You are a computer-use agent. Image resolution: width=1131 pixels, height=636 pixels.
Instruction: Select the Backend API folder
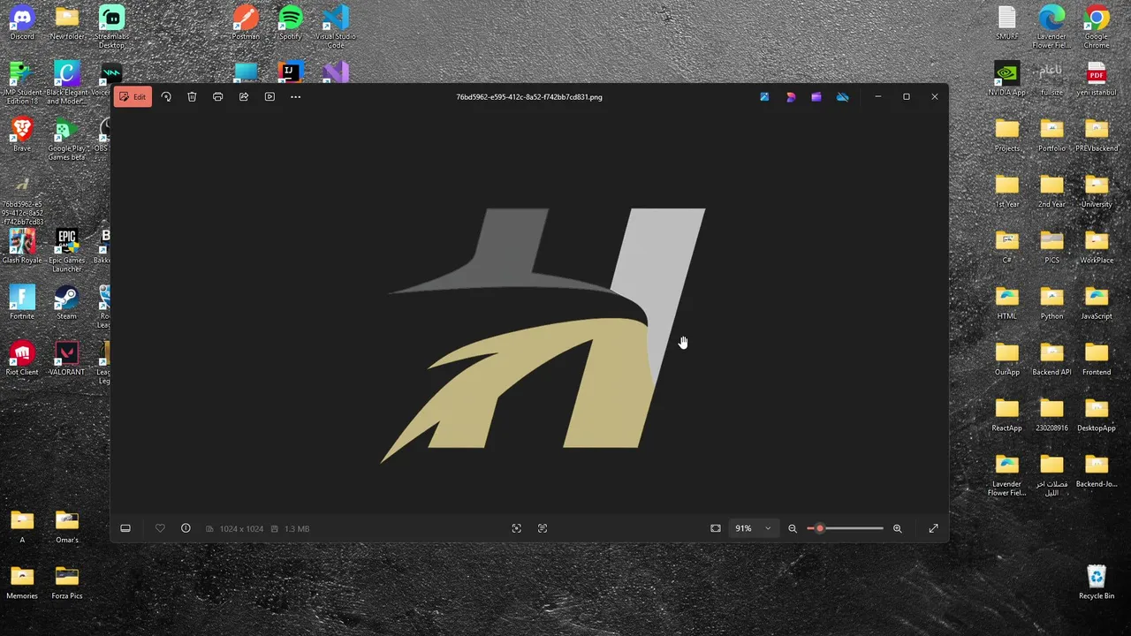point(1051,359)
